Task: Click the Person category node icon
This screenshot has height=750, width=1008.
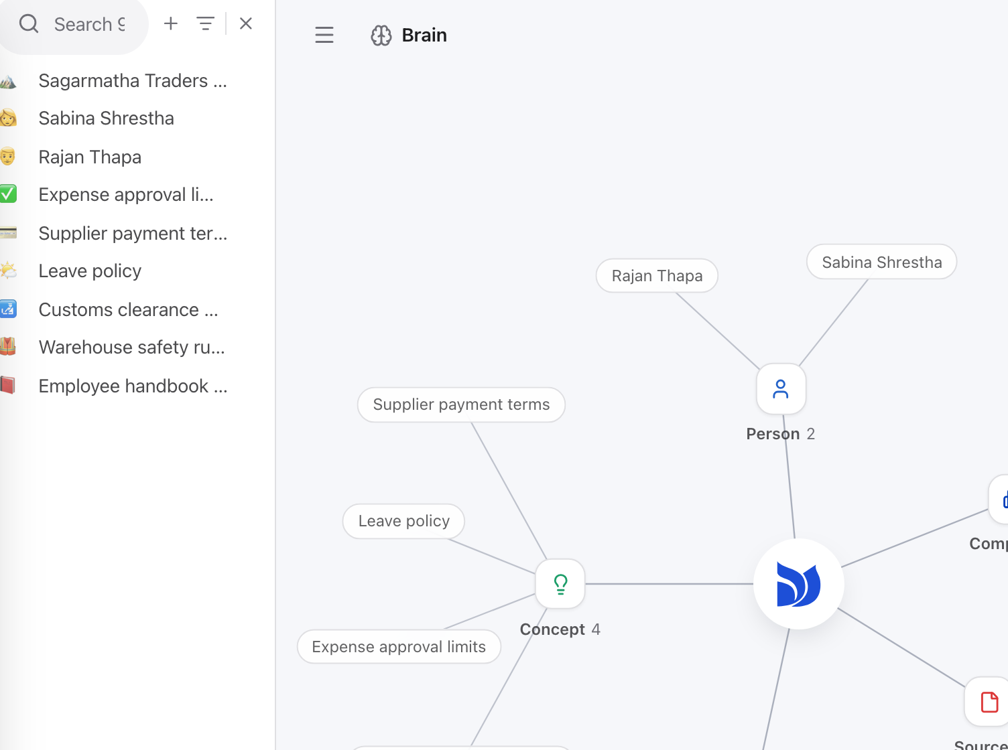Action: pyautogui.click(x=781, y=389)
